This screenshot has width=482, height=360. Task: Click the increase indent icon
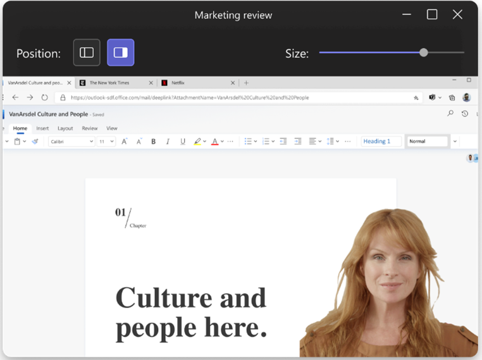click(297, 142)
